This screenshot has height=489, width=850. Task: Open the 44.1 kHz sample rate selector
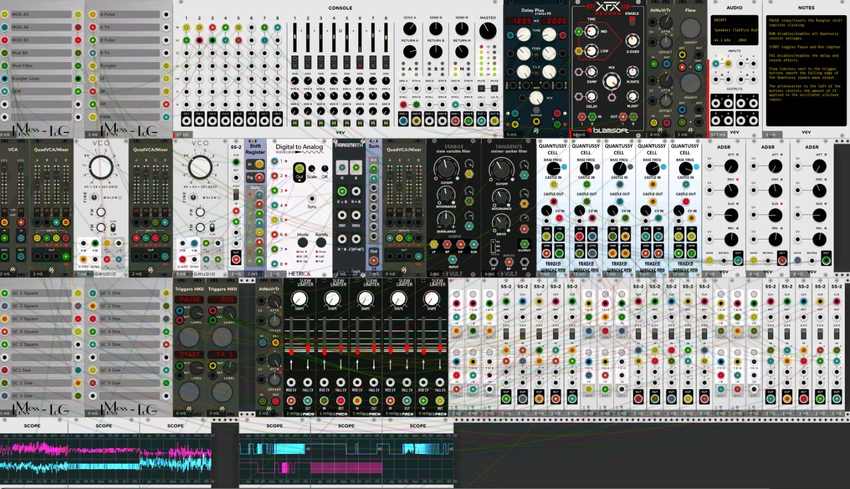pyautogui.click(x=723, y=40)
